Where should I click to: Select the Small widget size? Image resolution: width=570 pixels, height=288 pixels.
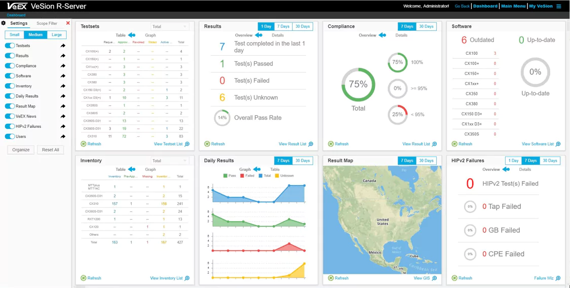click(15, 35)
